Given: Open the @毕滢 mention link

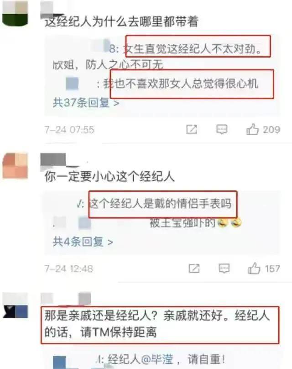Looking at the screenshot, I should (157, 359).
